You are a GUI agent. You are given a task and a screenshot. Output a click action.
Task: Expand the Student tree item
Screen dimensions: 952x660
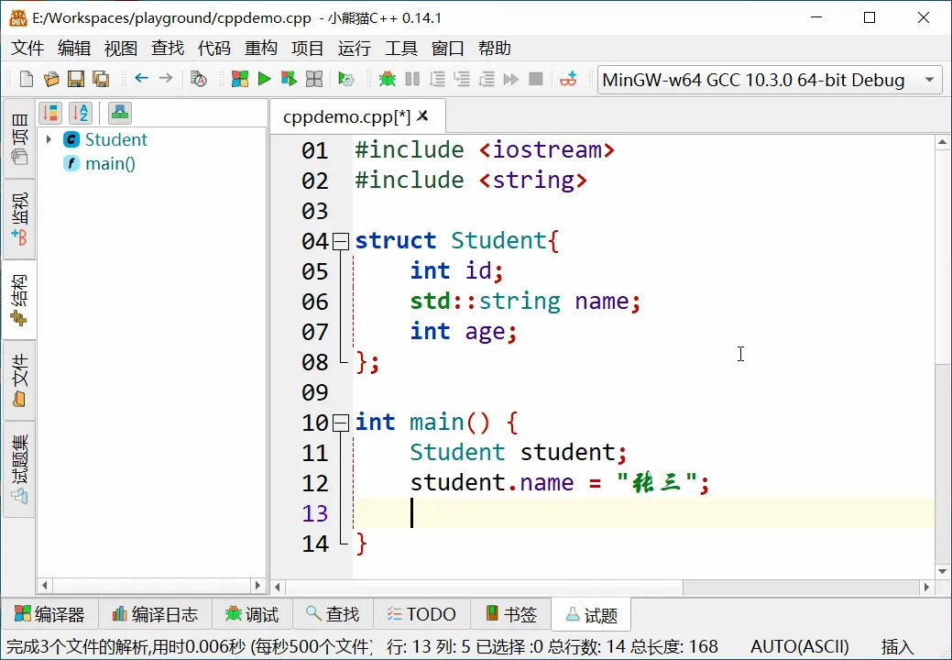[x=49, y=139]
